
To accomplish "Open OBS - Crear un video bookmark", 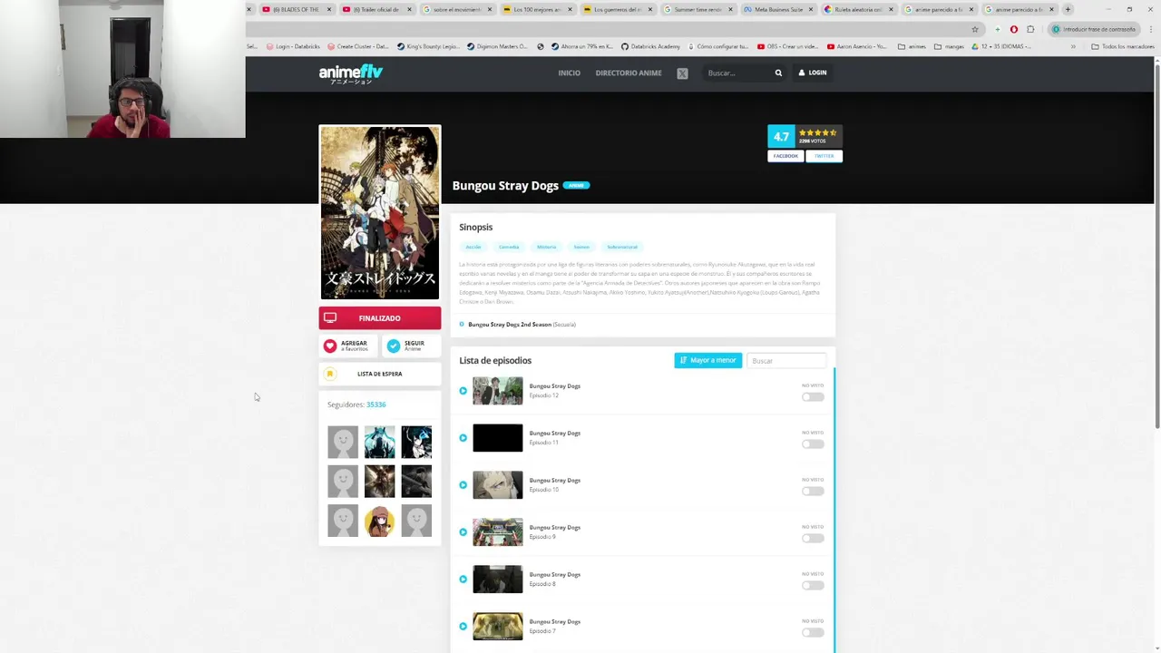I will (788, 46).
